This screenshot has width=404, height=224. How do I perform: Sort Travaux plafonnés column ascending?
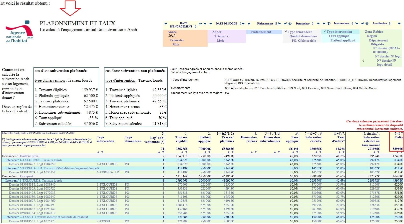point(229,152)
